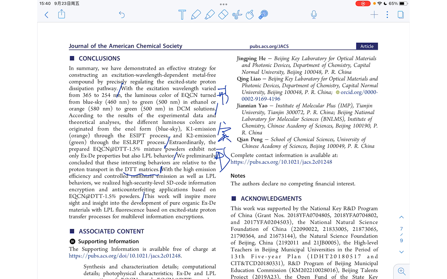Screen dimensions: 447x279
Task: Tap the page indicator 7 of 9
Action: [x=401, y=235]
